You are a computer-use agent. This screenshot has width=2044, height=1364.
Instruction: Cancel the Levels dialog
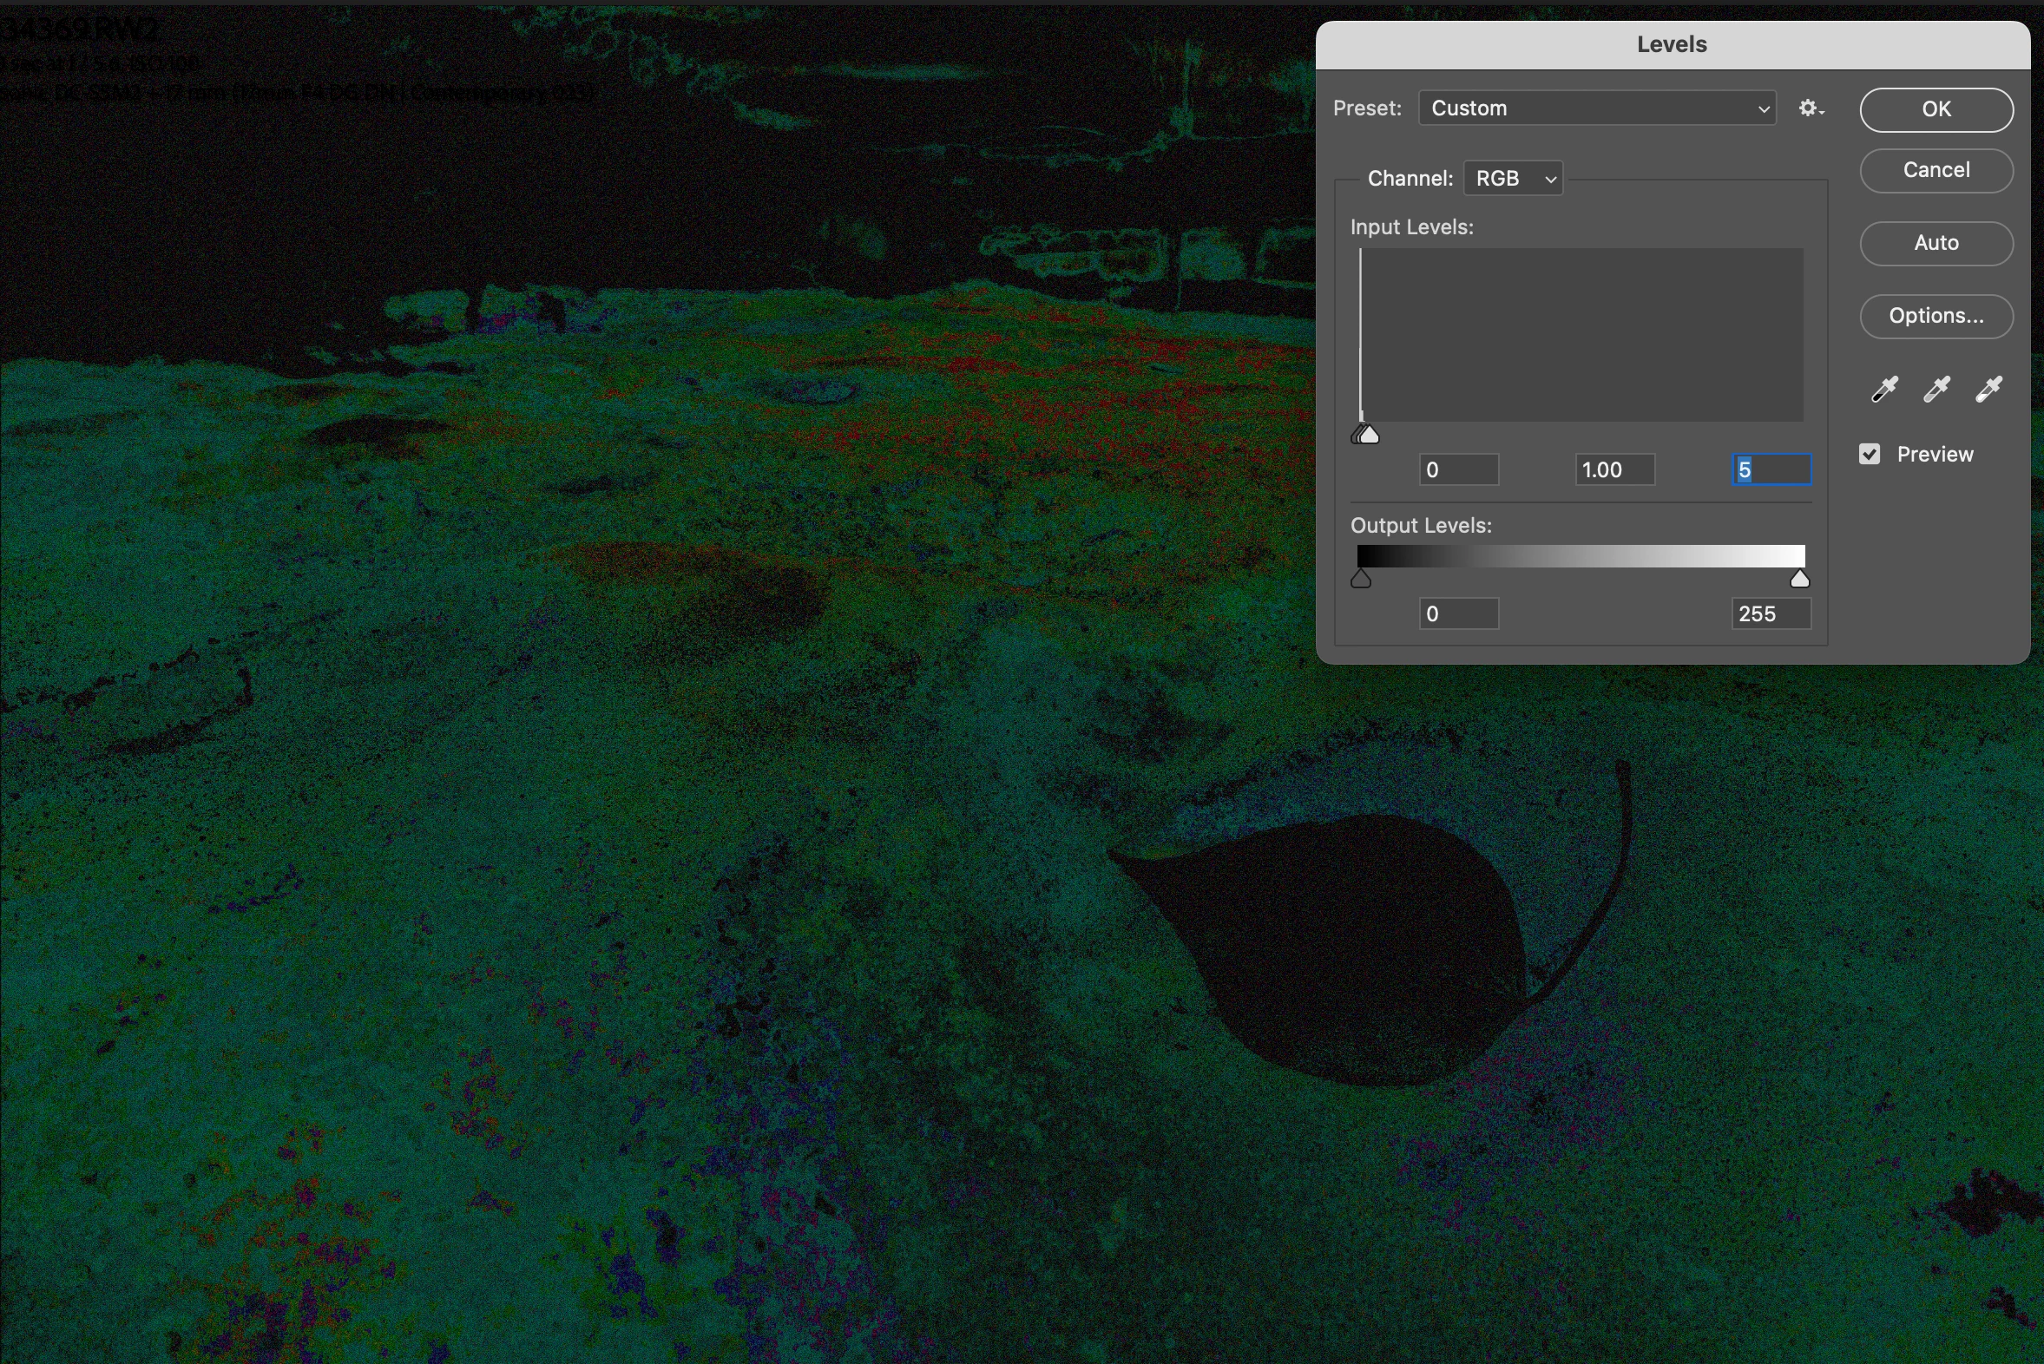[x=1936, y=170]
